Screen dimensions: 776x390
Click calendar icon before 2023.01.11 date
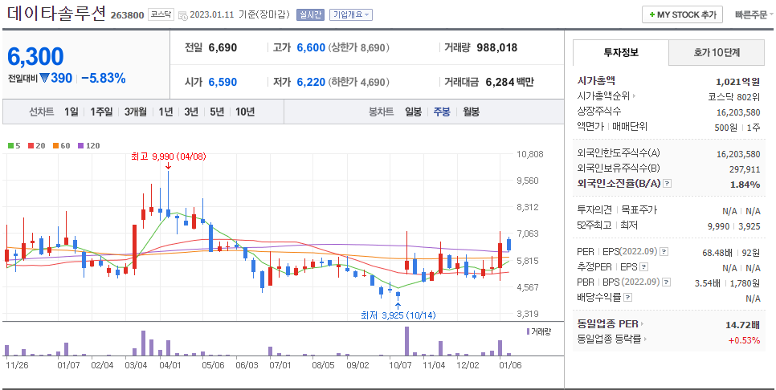tap(182, 15)
